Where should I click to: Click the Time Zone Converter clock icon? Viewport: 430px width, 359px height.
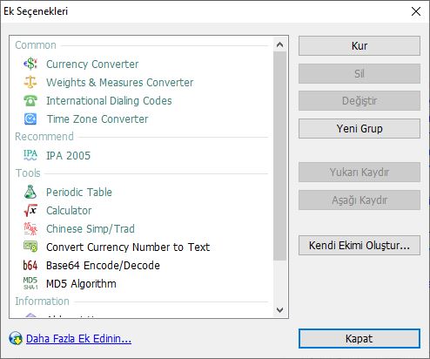pyautogui.click(x=30, y=119)
